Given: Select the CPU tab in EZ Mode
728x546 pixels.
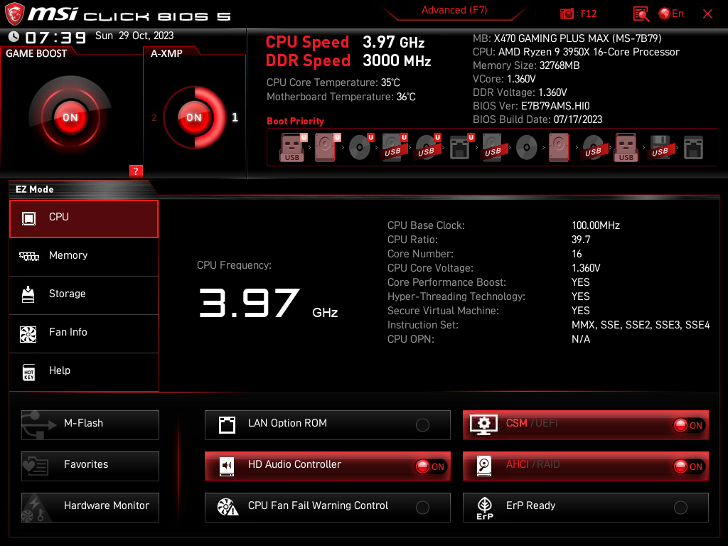Looking at the screenshot, I should point(84,219).
